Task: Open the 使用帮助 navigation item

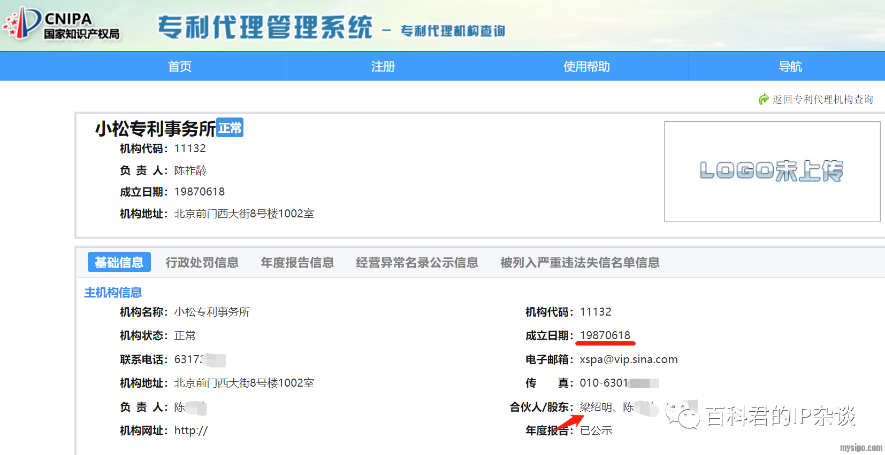Action: (586, 67)
